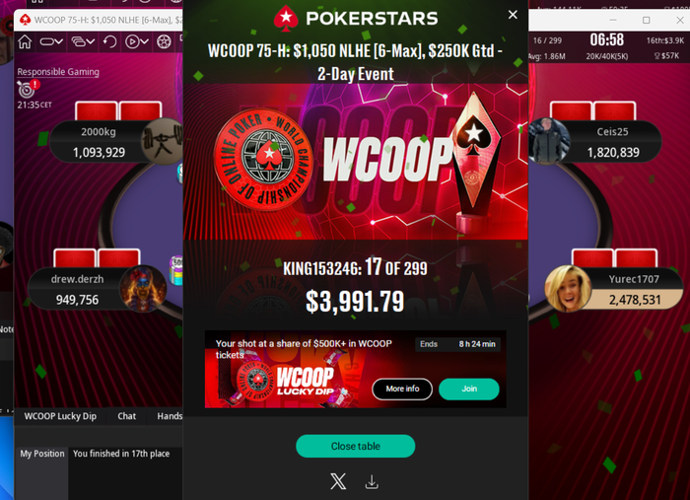Click the target goal icon with alert
Viewport: 690px width, 500px height.
(28, 89)
